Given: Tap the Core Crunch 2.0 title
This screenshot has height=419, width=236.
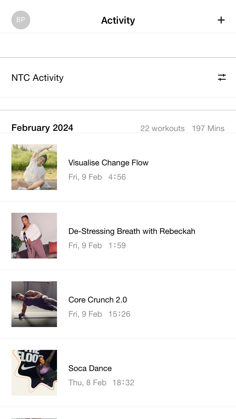Looking at the screenshot, I should coord(97,300).
